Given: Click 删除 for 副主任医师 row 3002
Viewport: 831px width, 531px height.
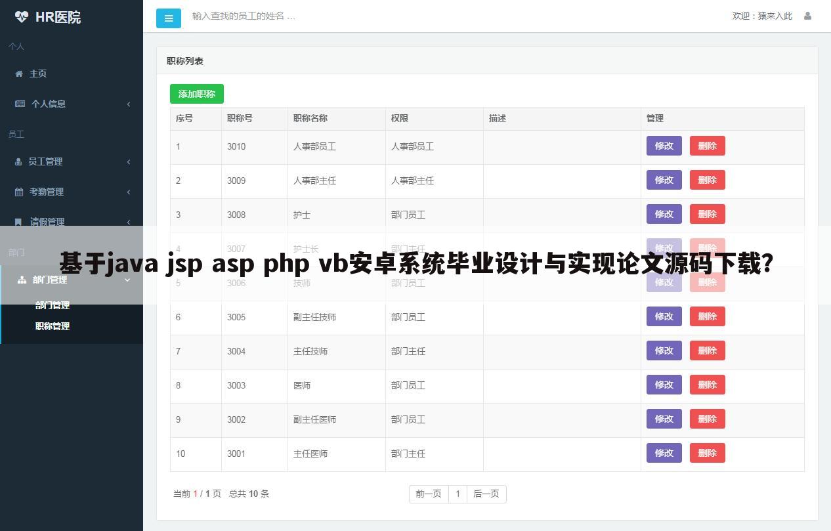Looking at the screenshot, I should [708, 419].
